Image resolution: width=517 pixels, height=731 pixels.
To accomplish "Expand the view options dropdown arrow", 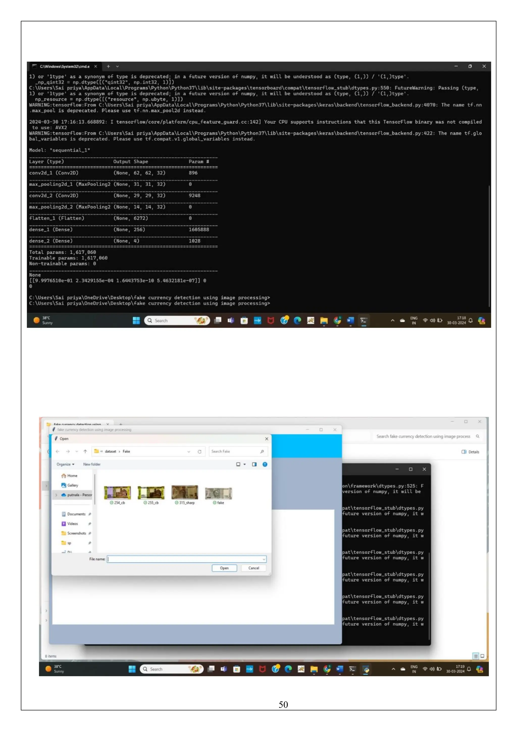I will (x=245, y=464).
